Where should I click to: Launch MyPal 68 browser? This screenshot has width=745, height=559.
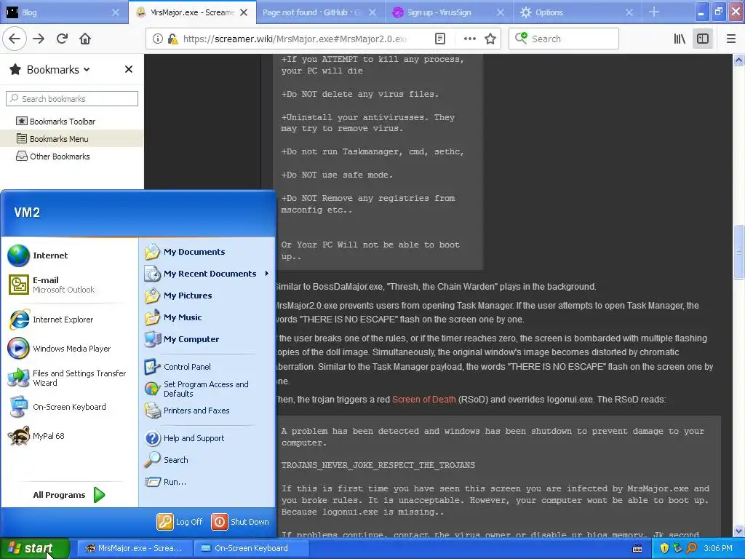(x=71, y=436)
